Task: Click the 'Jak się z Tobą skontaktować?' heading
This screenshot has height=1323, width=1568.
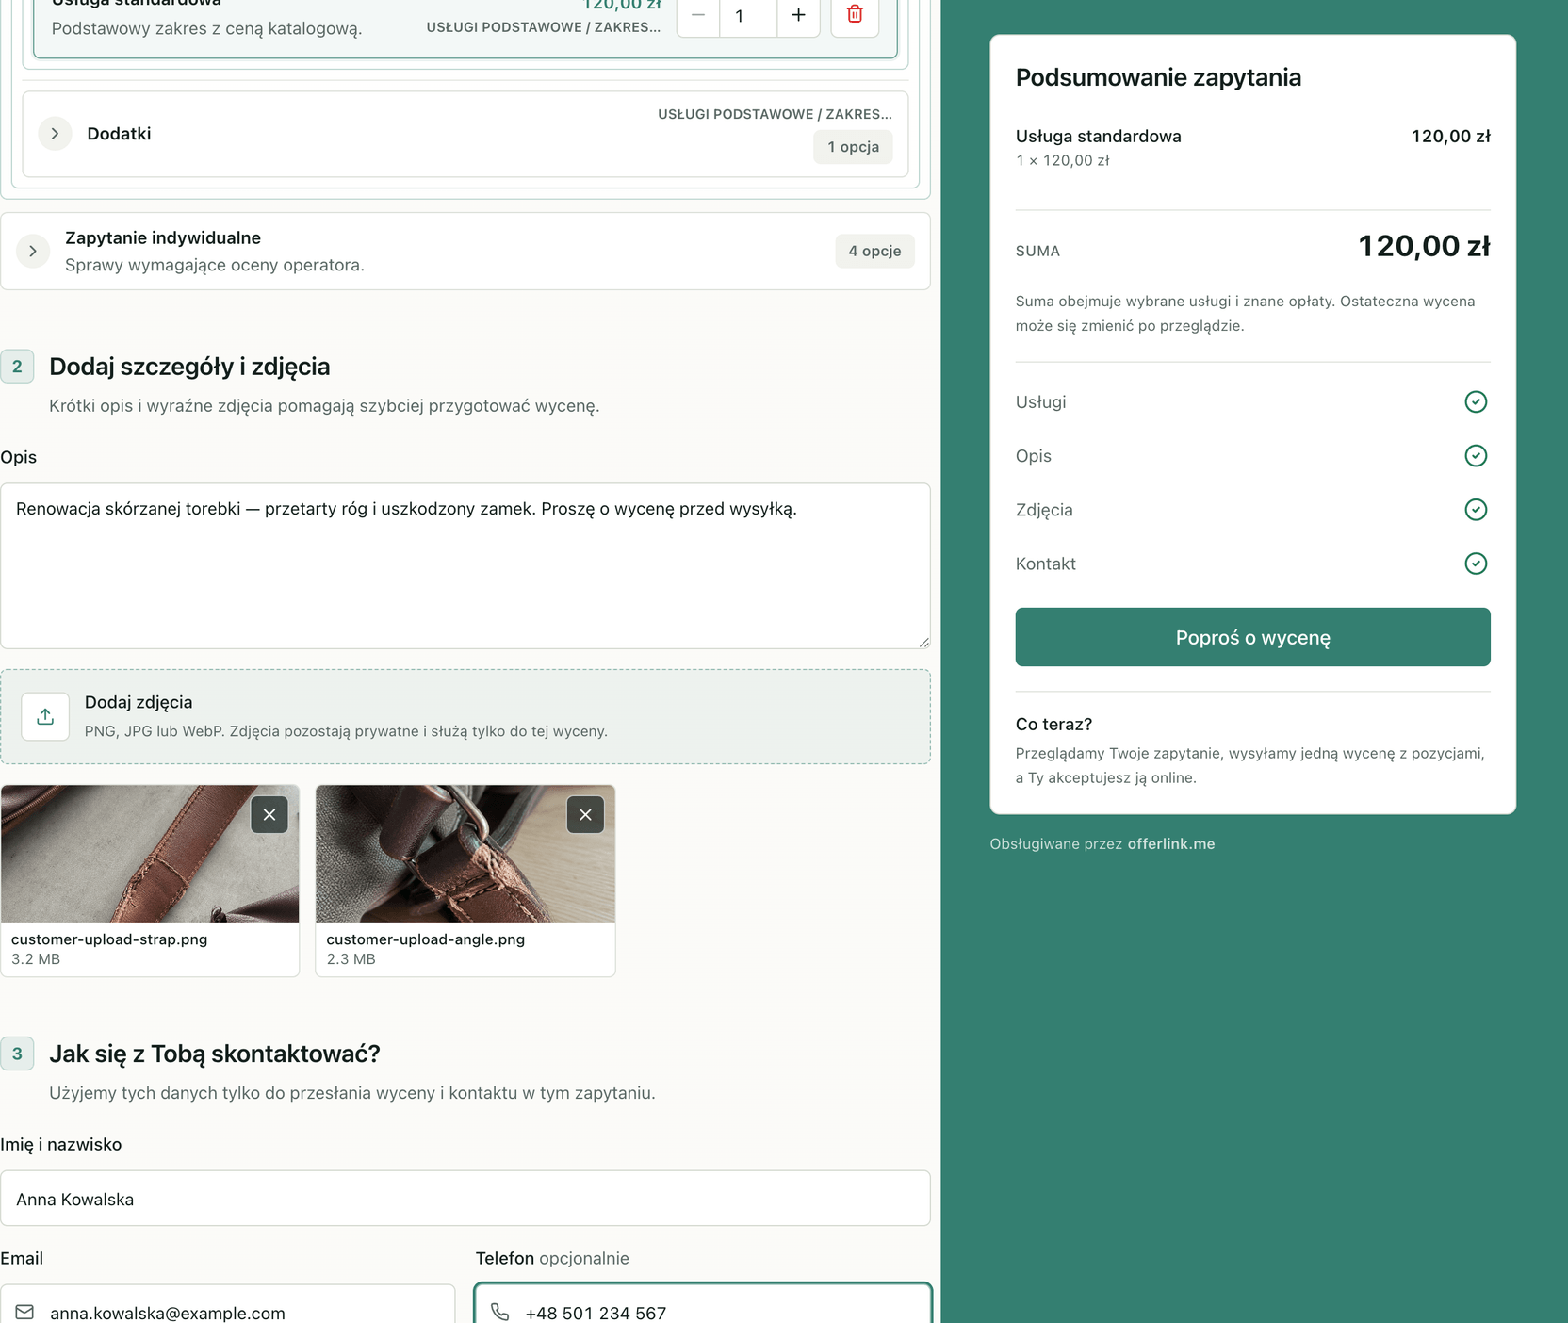Action: coord(215,1053)
